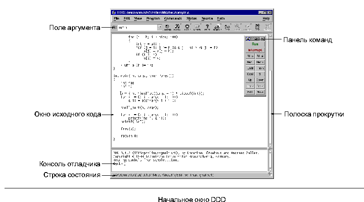Close the floating command panel
This screenshot has width=364, height=202.
pyautogui.click(x=263, y=39)
